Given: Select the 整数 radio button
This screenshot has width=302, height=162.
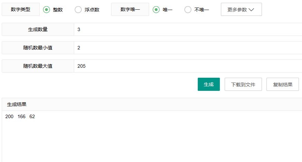Looking at the screenshot, I should pos(46,9).
